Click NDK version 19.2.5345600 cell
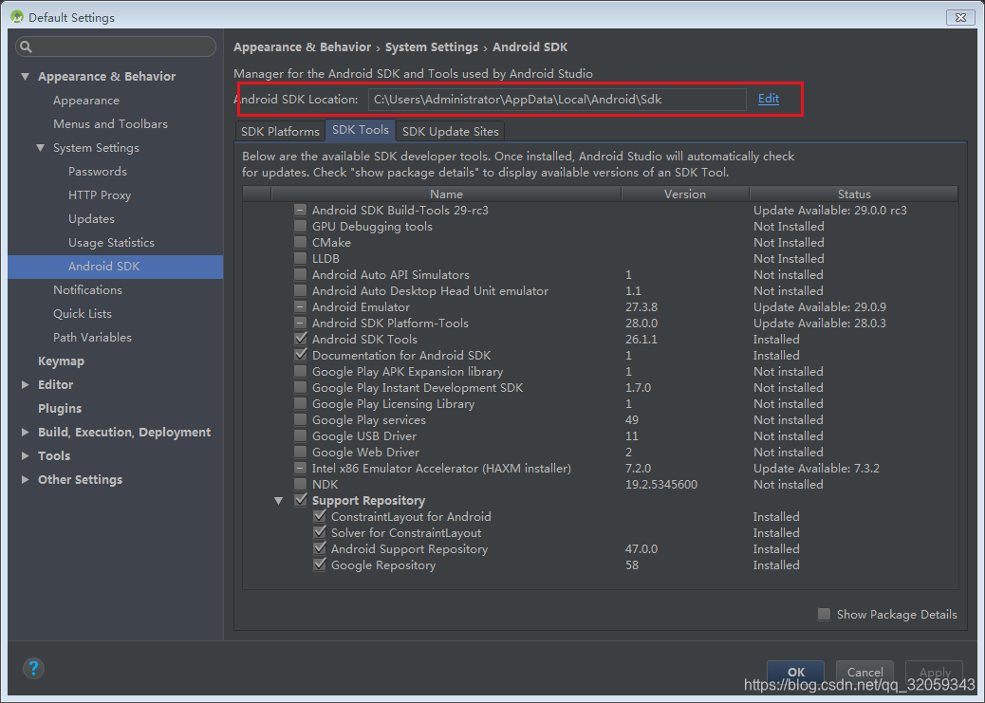985x703 pixels. (x=660, y=485)
